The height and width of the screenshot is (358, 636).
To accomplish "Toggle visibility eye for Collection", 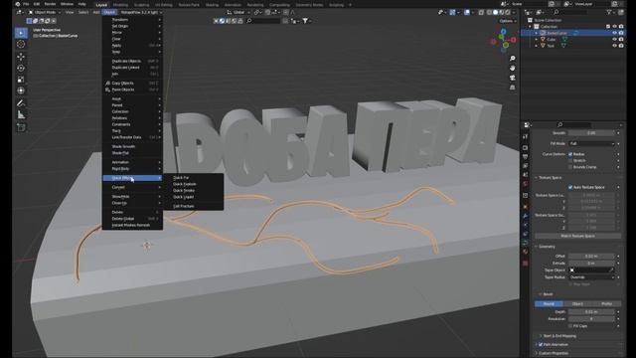I will 614,27.
